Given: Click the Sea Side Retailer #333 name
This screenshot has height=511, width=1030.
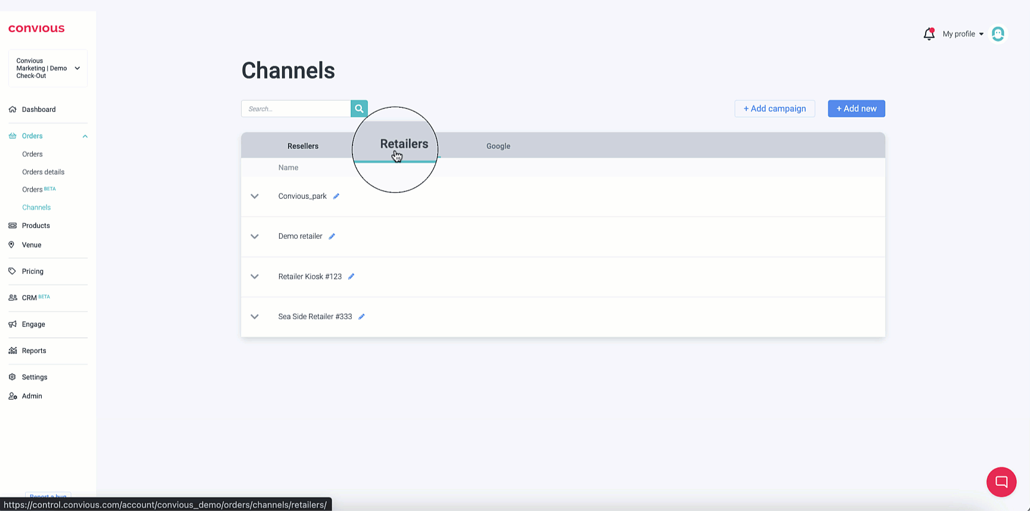Looking at the screenshot, I should coord(315,317).
